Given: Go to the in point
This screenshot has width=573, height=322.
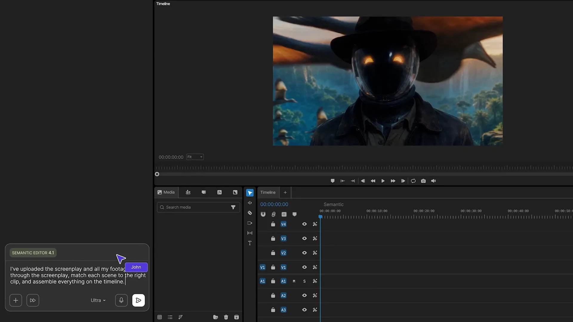Looking at the screenshot, I should pyautogui.click(x=343, y=181).
